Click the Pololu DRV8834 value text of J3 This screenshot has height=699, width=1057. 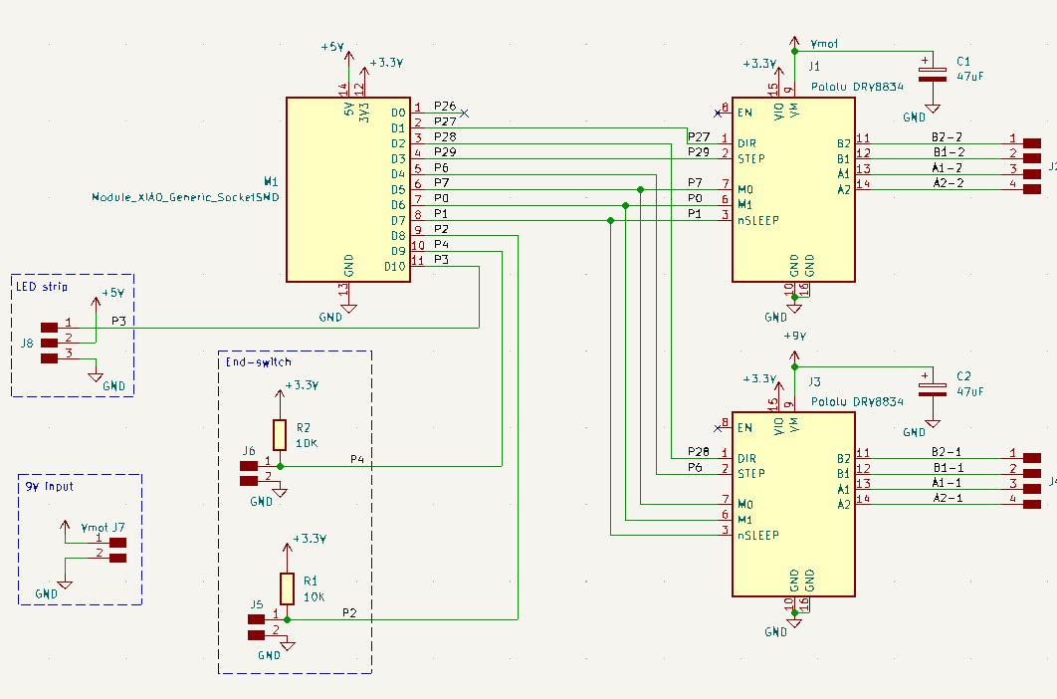point(857,401)
